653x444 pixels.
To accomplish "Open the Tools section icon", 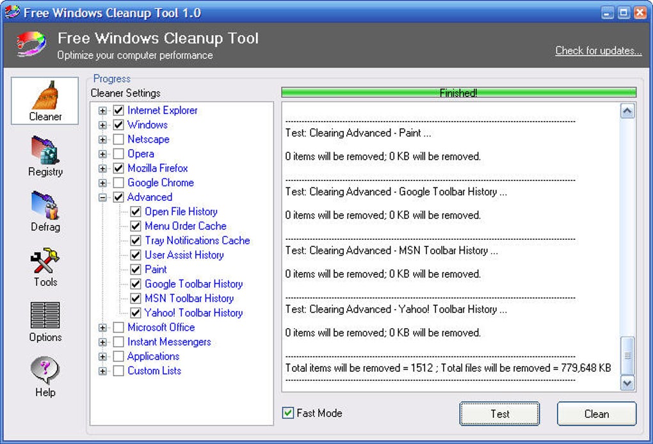I will point(45,260).
